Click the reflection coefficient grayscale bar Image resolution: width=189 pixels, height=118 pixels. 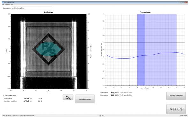87,51
